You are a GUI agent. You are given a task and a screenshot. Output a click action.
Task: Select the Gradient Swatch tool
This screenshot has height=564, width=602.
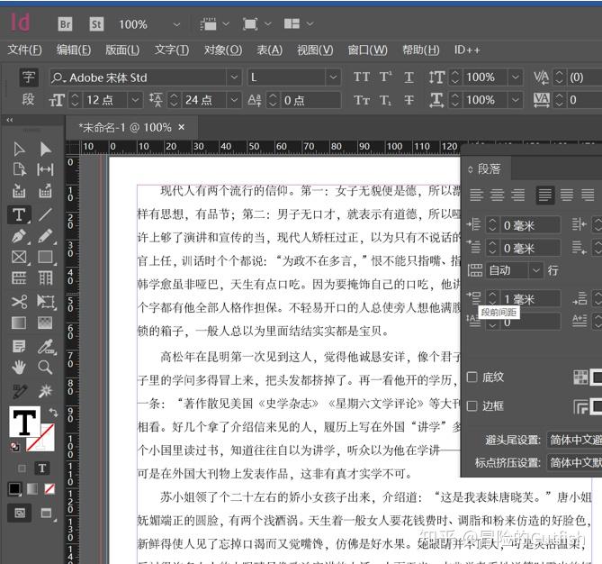coord(19,323)
